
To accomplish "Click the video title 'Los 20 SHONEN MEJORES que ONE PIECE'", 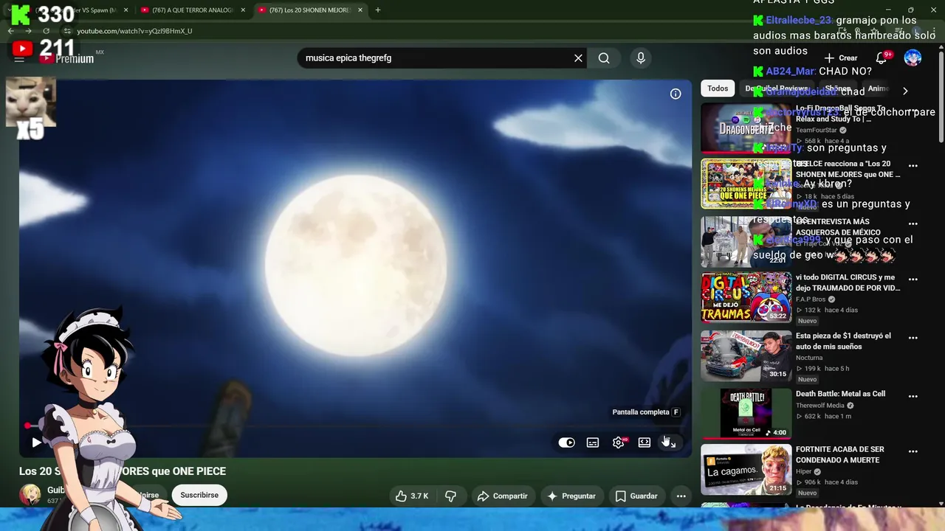I will 123,471.
